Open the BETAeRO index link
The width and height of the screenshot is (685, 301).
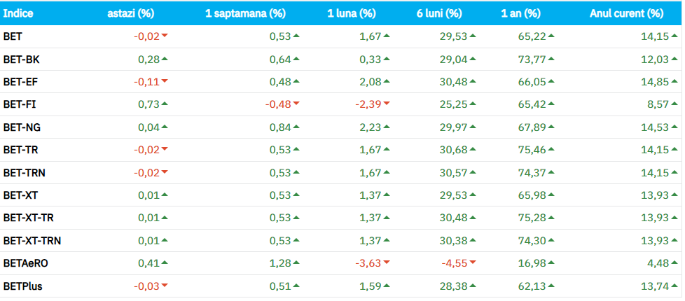[x=26, y=263]
